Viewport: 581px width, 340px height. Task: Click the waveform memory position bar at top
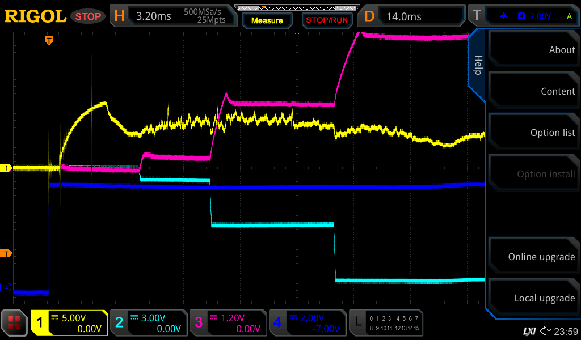point(296,7)
